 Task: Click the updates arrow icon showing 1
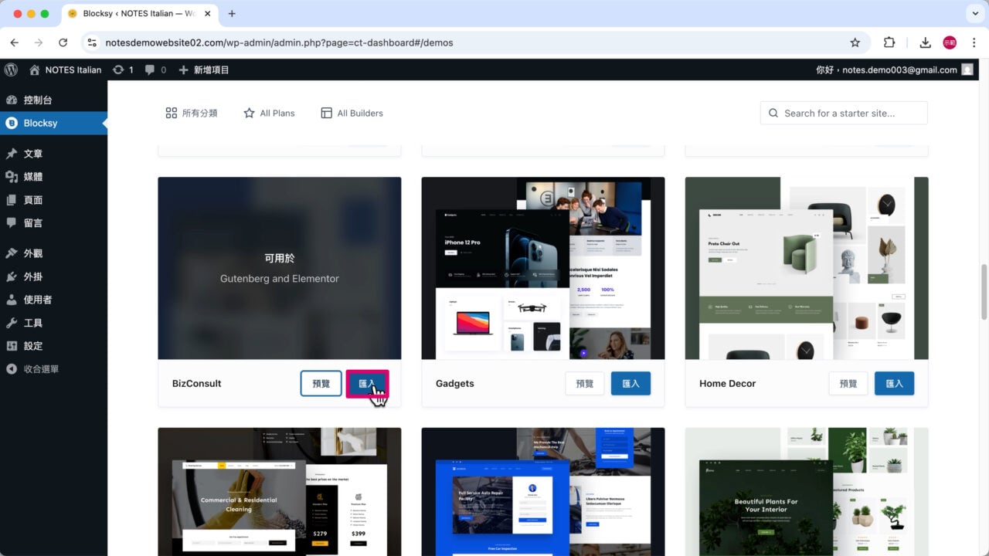tap(122, 69)
